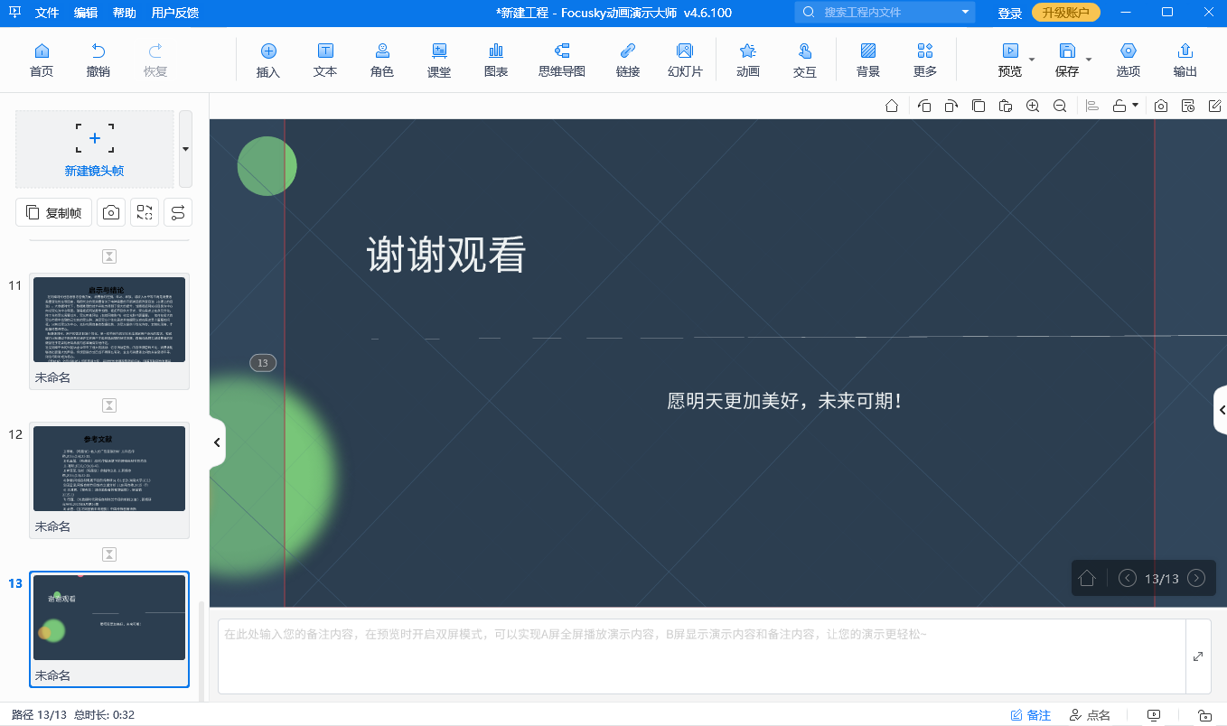The height and width of the screenshot is (726, 1227).
Task: Open the canvas edit note icon
Action: 1215,106
